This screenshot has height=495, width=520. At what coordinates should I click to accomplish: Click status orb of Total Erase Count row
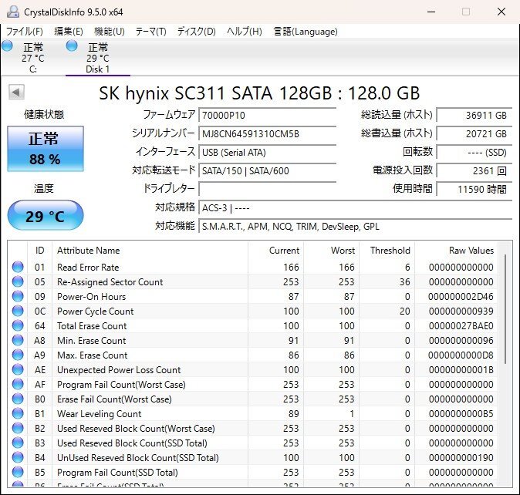(x=18, y=325)
